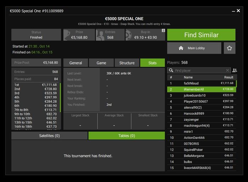Screen dimensions: 248x182
Task: Select player row liveonMARS668(4)
Action: (202, 168)
